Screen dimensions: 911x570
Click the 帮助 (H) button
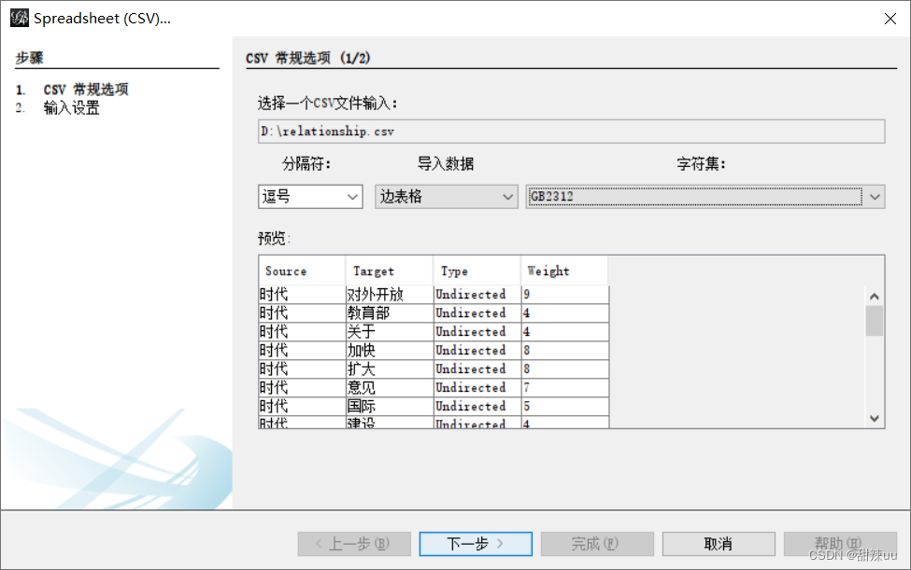pos(840,544)
